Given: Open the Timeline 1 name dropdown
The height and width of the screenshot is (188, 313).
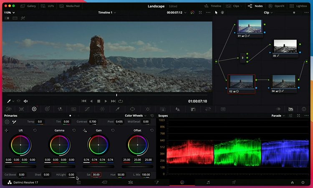Looking at the screenshot, I should coord(107,13).
